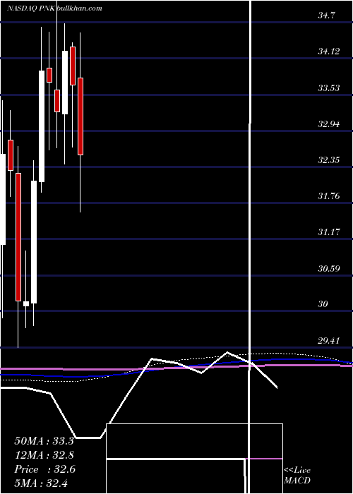Click the 32.94 price axis label
The height and width of the screenshot is (494, 353).
(x=329, y=123)
